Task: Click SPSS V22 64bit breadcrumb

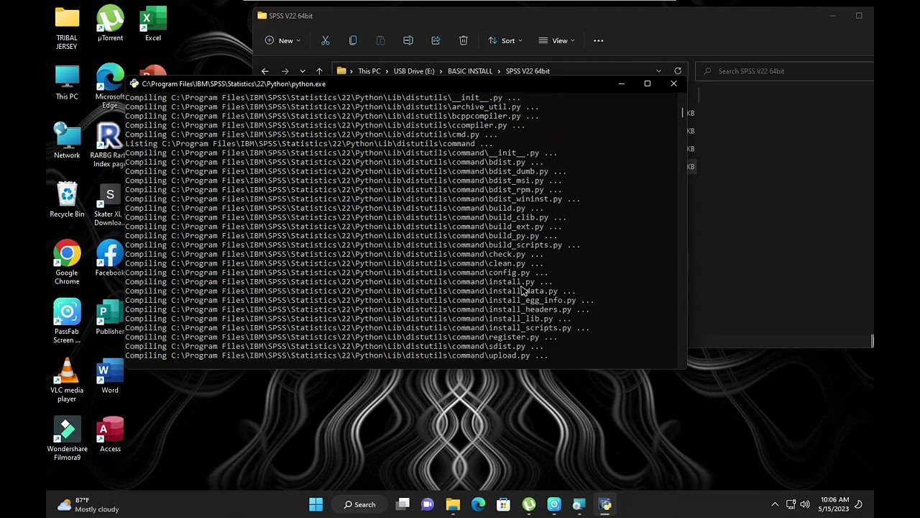Action: 528,71
